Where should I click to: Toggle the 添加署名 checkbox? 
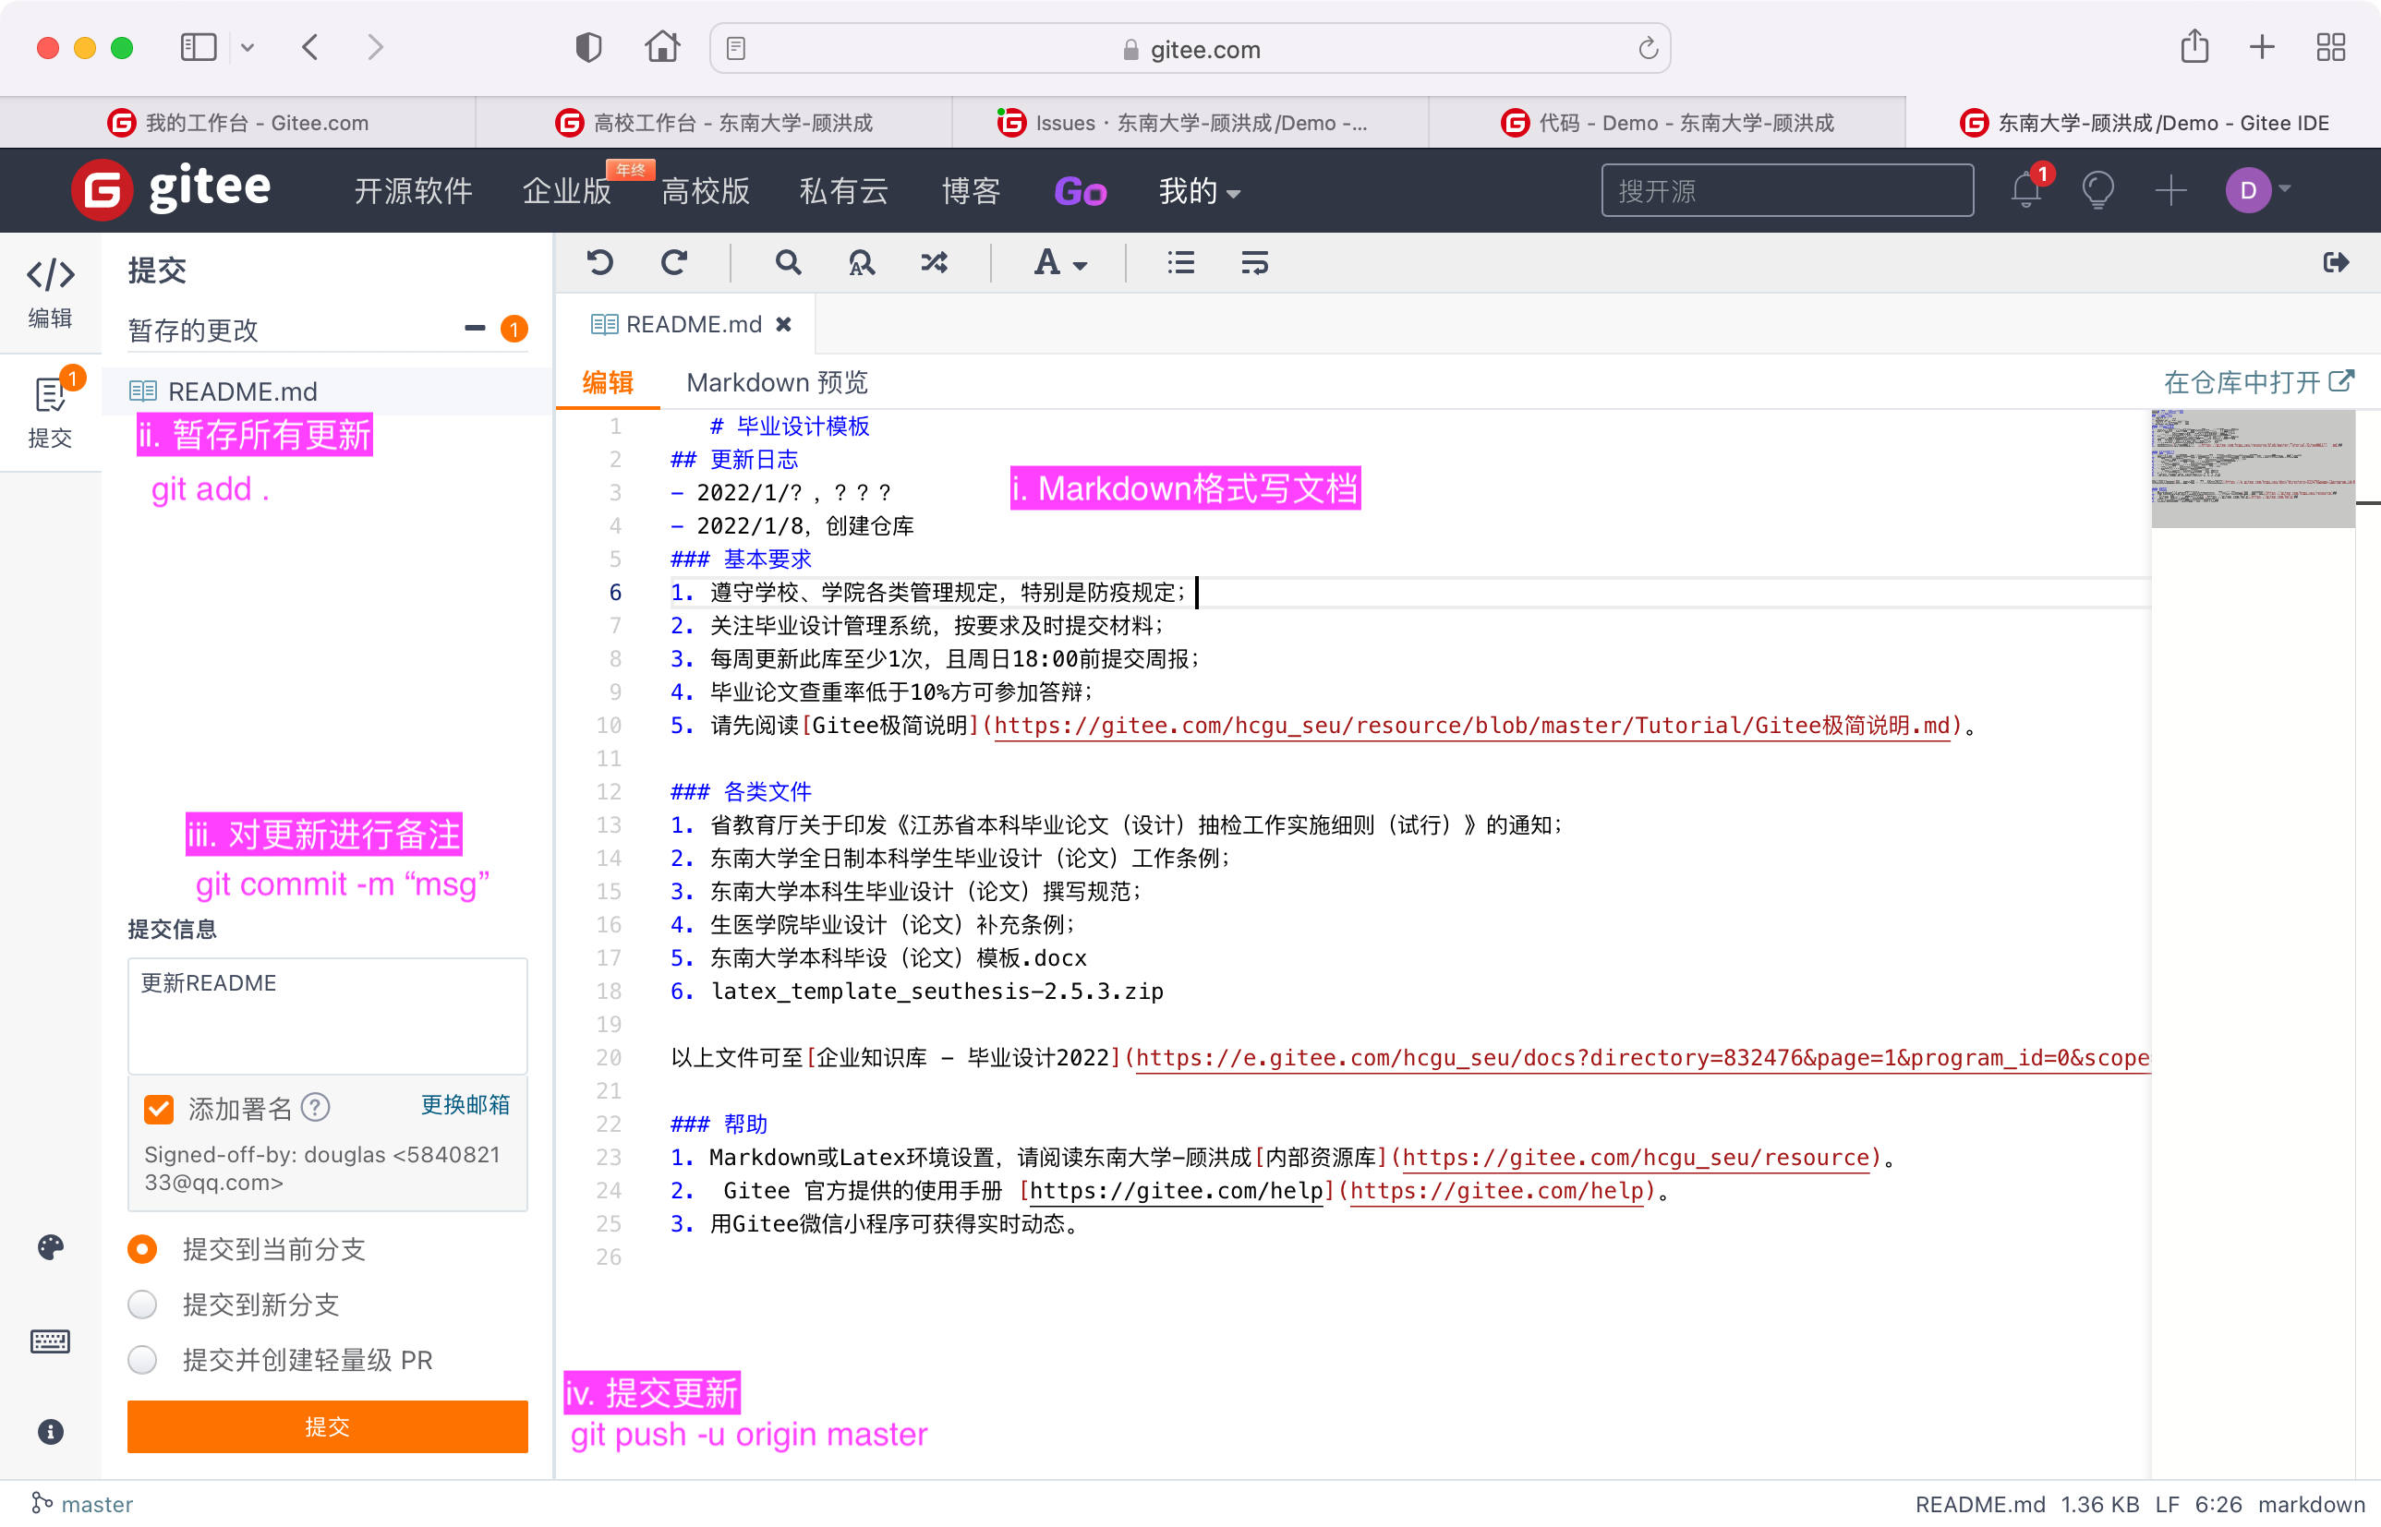point(159,1109)
